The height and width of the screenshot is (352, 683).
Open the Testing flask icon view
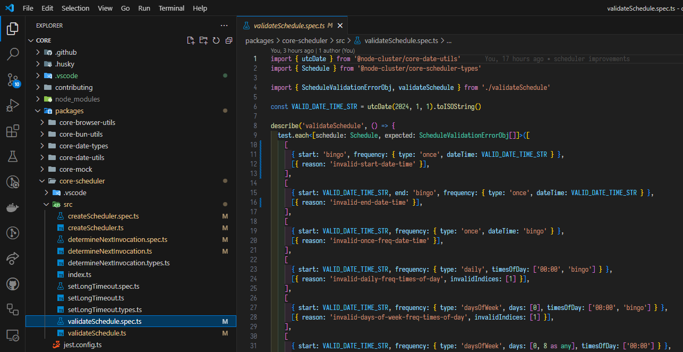(x=13, y=156)
